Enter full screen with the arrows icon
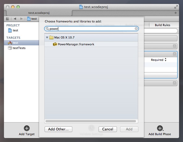 click(176, 7)
